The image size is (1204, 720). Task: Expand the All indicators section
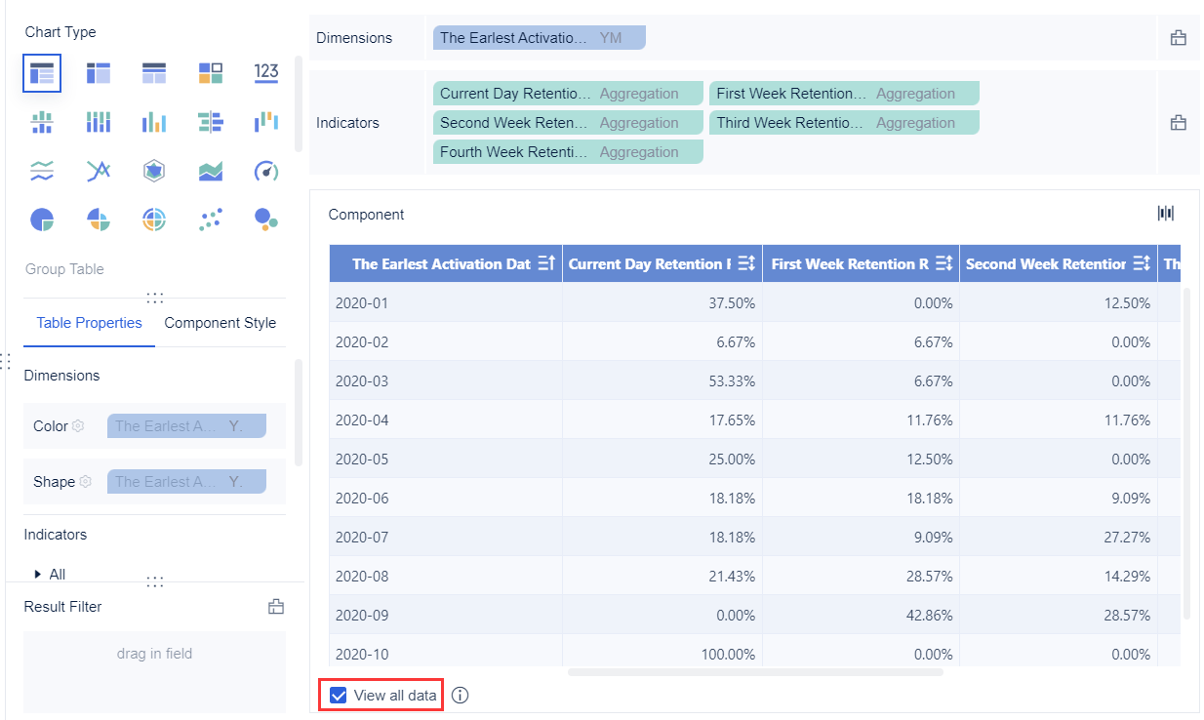coord(40,574)
